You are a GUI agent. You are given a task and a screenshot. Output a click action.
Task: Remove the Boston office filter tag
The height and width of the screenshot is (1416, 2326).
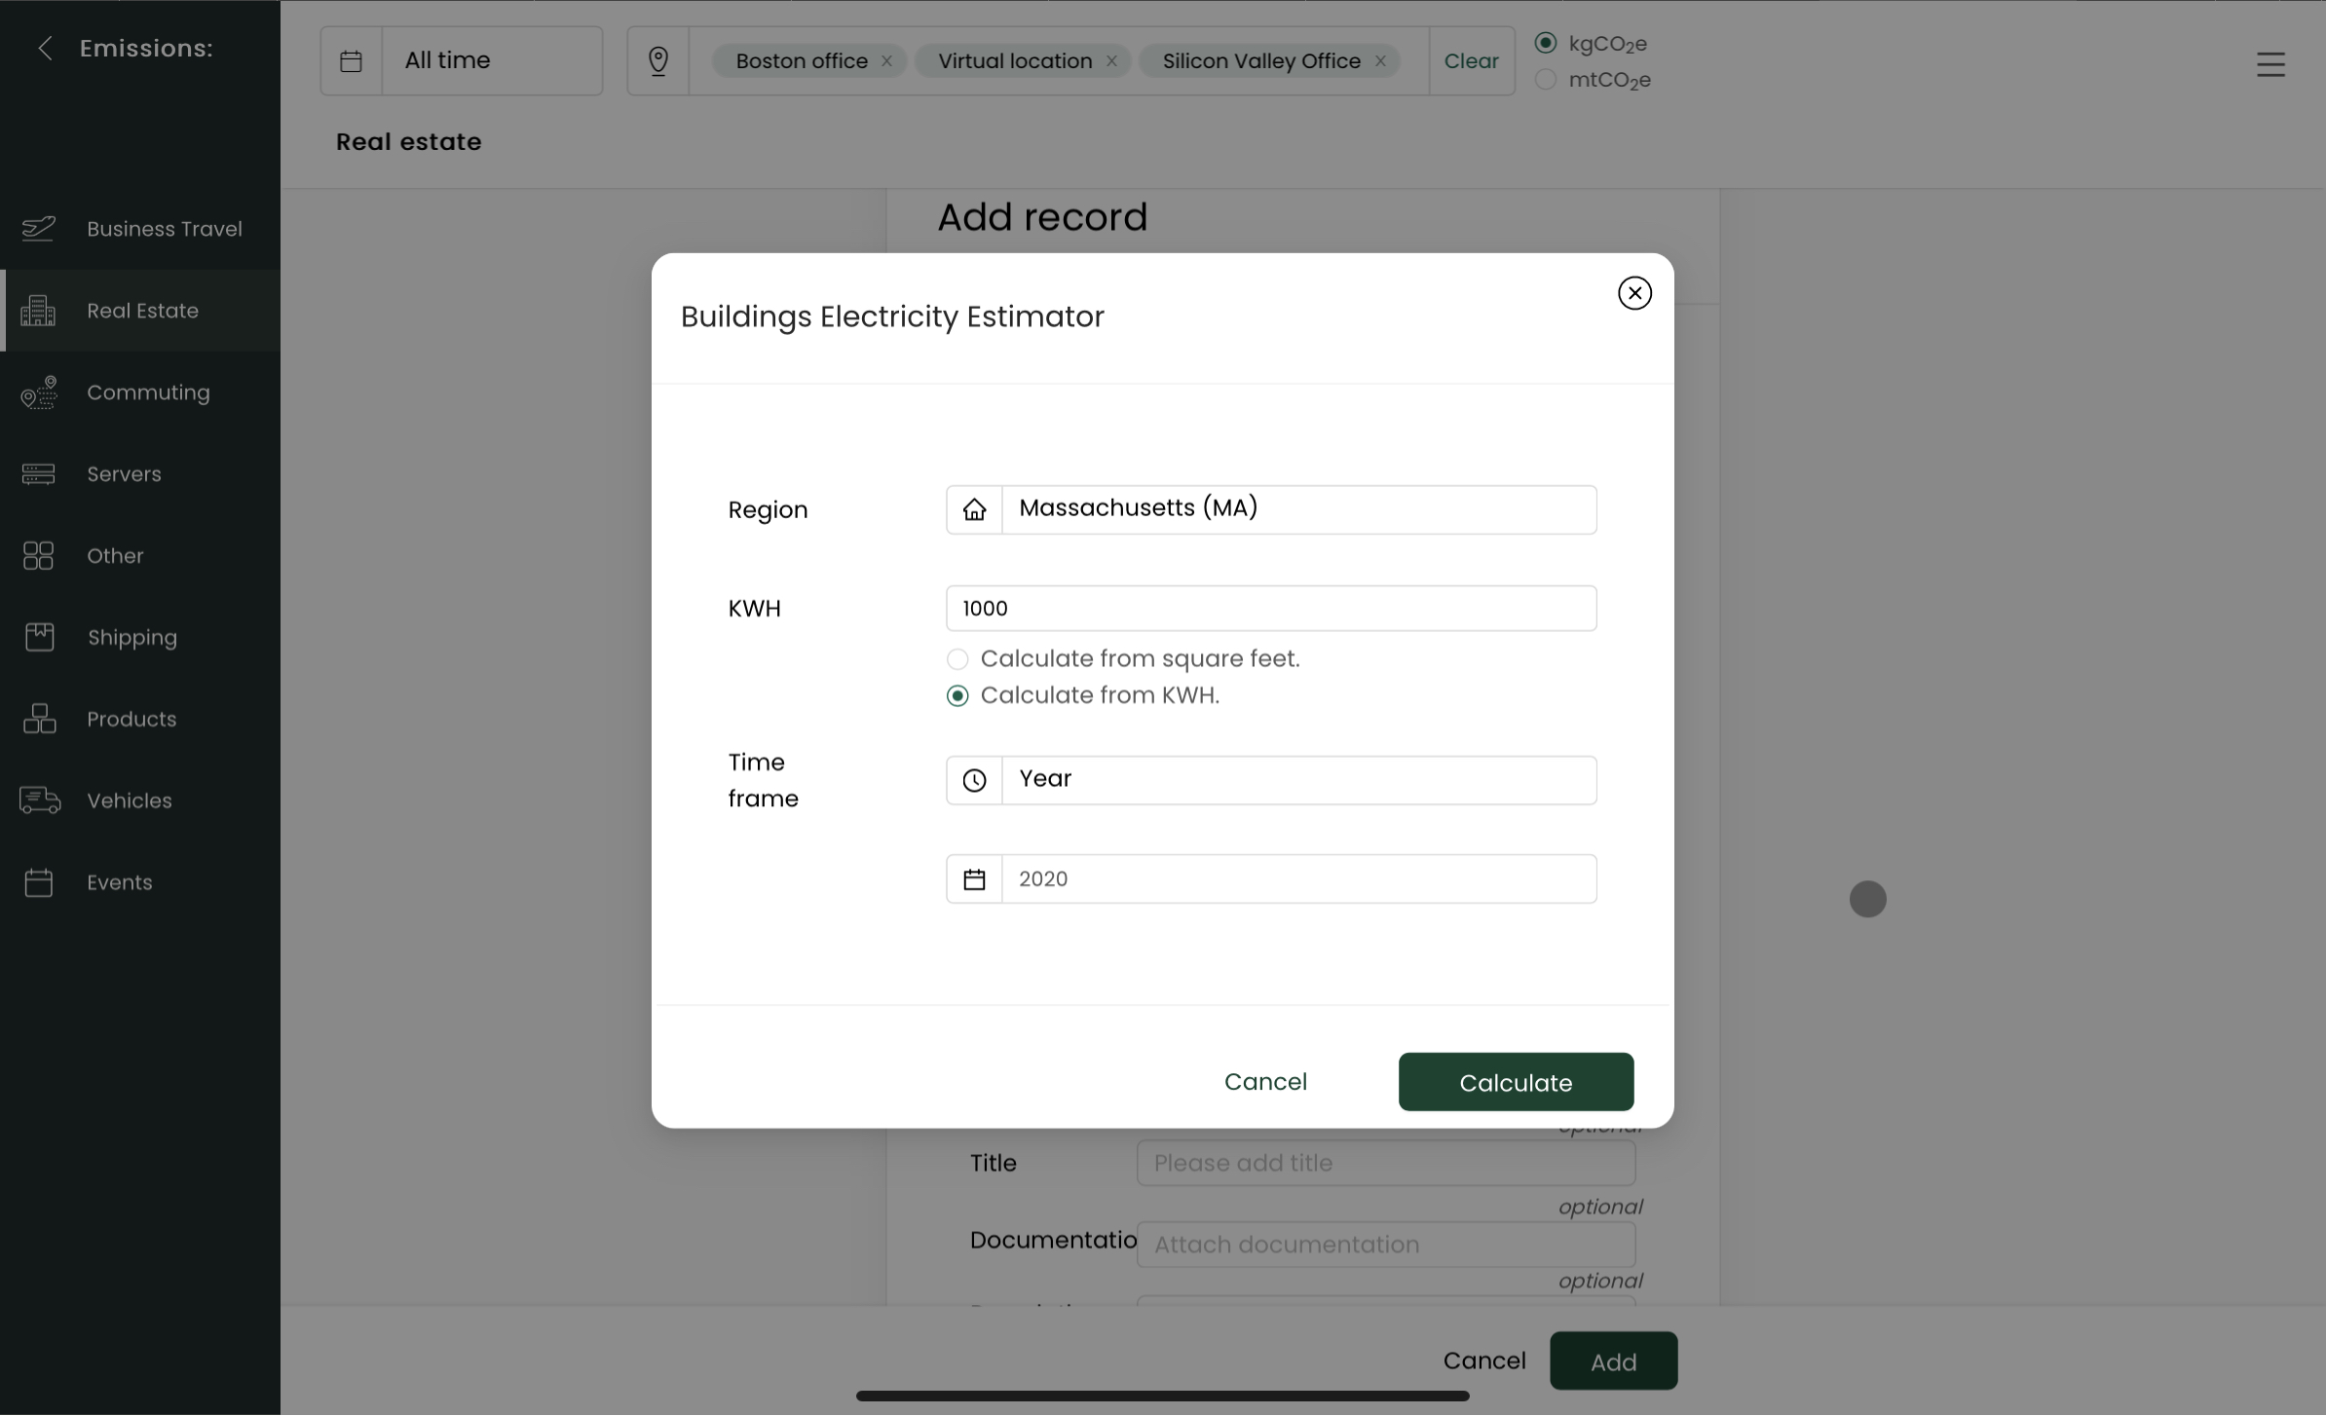886,61
